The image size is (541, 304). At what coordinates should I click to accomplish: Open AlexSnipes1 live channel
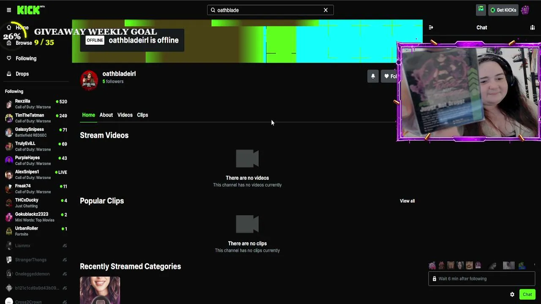[36, 175]
